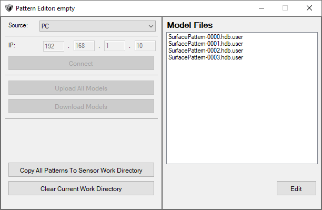Select SurfacePattern-0003.hdb.user file
The image size is (322, 210).
(x=206, y=57)
